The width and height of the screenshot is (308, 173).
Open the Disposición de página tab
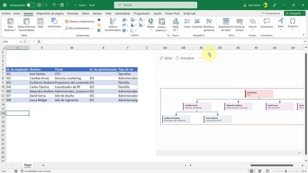[x=50, y=13]
